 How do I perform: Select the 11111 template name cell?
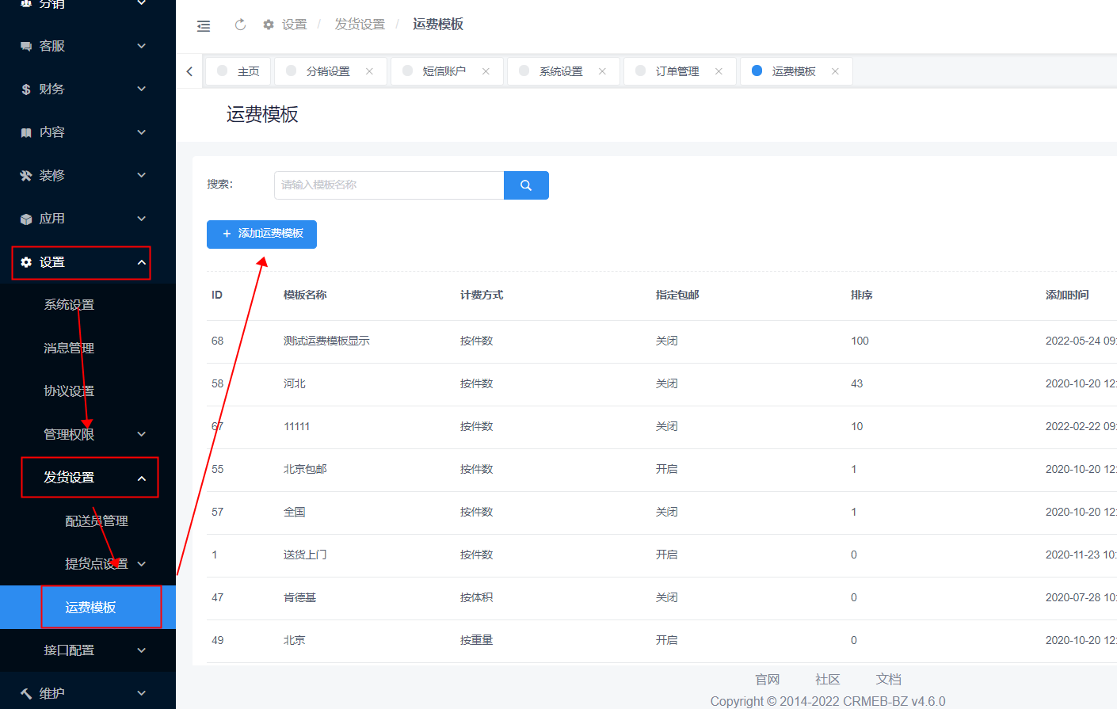click(x=297, y=426)
